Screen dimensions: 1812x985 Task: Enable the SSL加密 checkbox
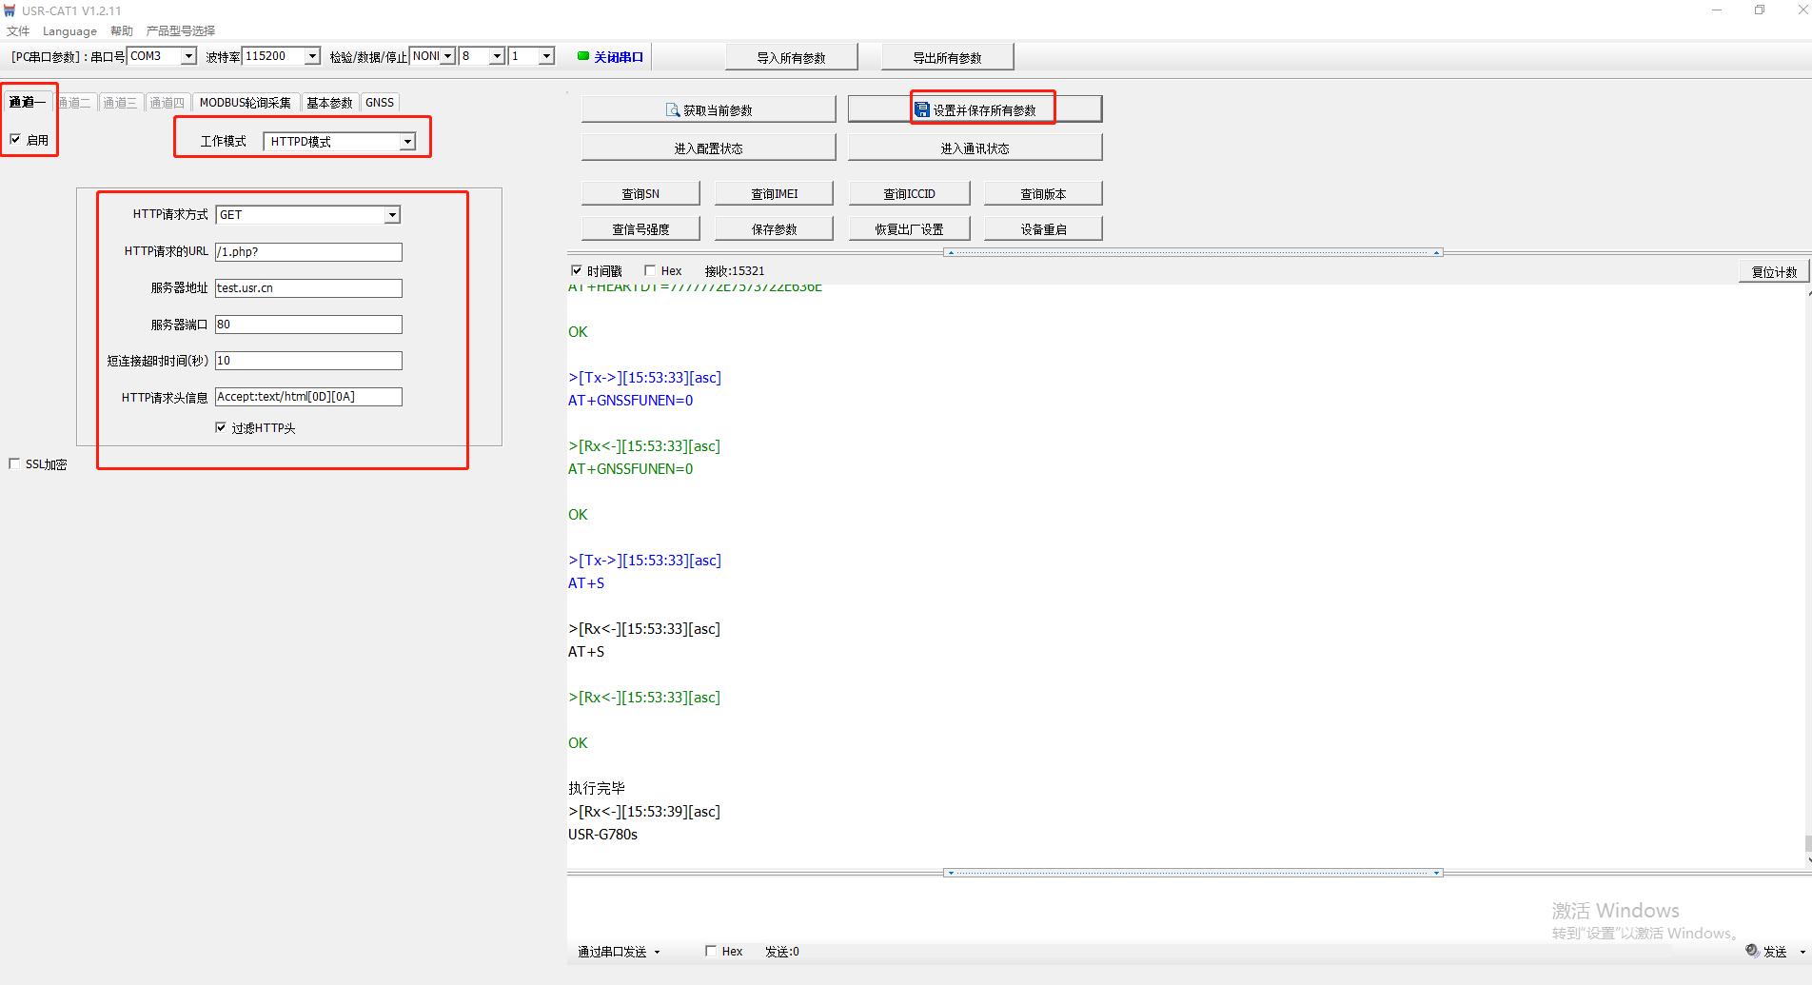(x=14, y=463)
